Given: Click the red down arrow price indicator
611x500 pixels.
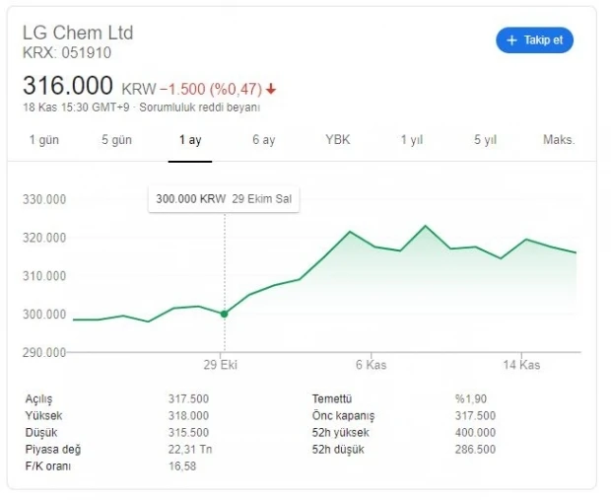Looking at the screenshot, I should pos(271,90).
